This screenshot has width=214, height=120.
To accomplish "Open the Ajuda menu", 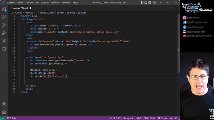I will pyautogui.click(x=76, y=3).
